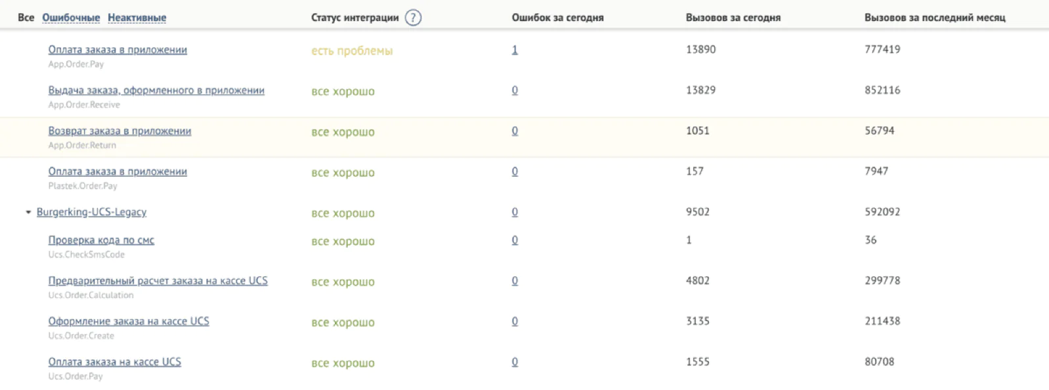Image resolution: width=1049 pixels, height=390 pixels.
Task: Open 'Проверка кода по смс' link
Action: pos(101,240)
